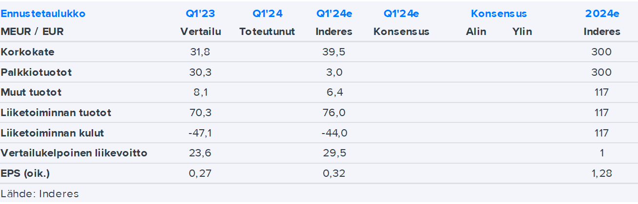Click the Lähde: Inderes source note
This screenshot has height=204, width=638.
click(x=40, y=194)
